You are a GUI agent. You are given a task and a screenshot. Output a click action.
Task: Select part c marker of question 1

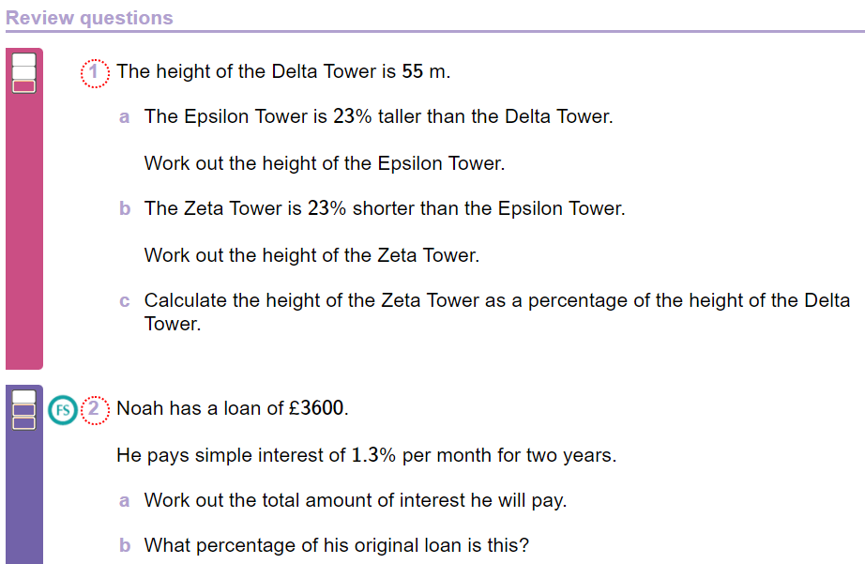click(x=124, y=300)
